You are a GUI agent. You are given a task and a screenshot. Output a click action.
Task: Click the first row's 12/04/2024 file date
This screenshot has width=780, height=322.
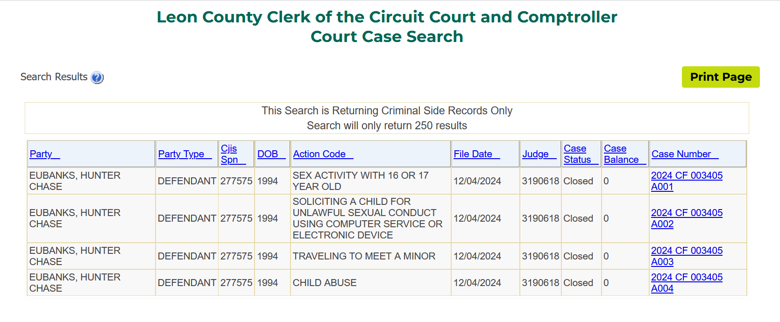tap(477, 181)
